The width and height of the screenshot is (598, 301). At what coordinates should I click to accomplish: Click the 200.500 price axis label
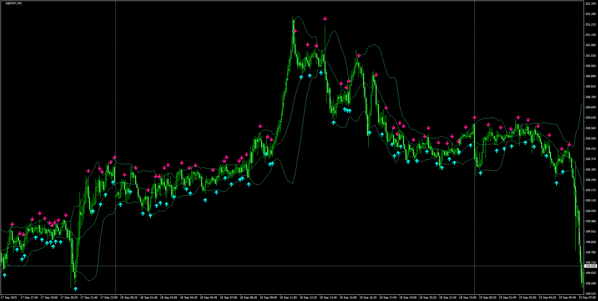[591, 139]
